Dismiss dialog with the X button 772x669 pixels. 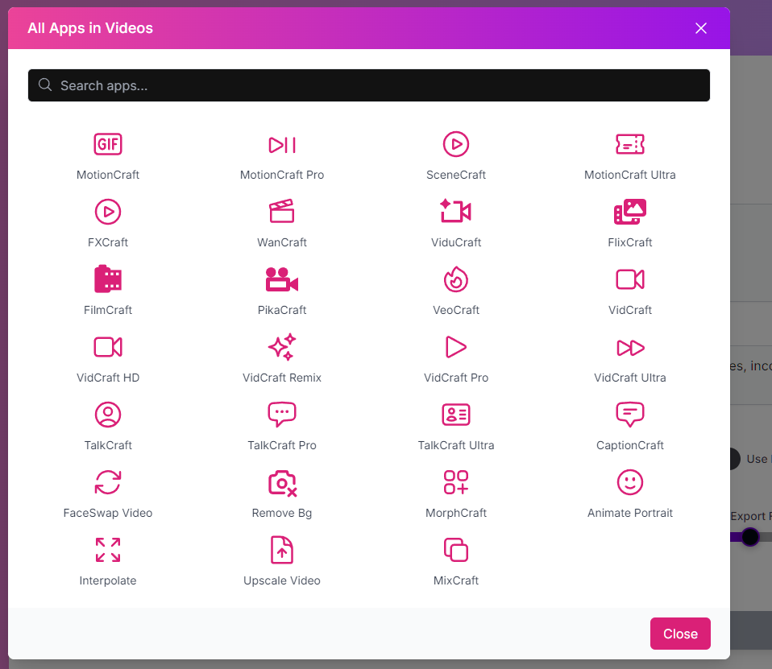pyautogui.click(x=700, y=28)
